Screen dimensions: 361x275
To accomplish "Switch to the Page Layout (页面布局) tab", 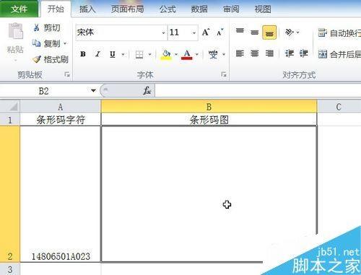I will coord(127,9).
